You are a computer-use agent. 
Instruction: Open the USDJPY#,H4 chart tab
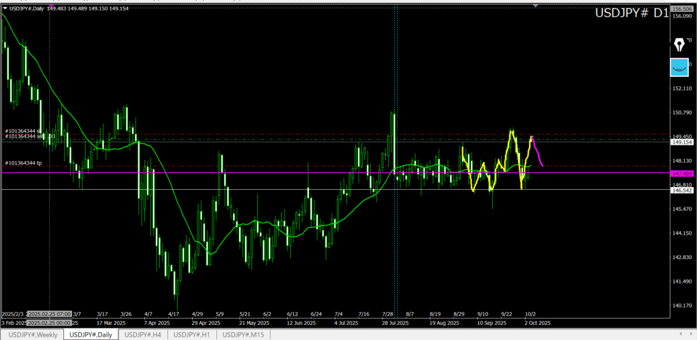pos(142,335)
